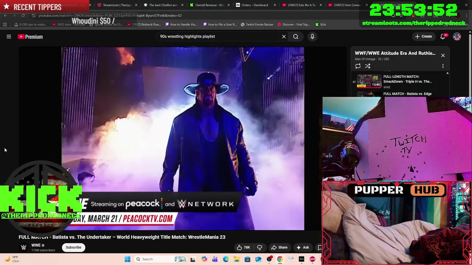The width and height of the screenshot is (472, 265).
Task: Click the Ask button
Action: coord(302,247)
